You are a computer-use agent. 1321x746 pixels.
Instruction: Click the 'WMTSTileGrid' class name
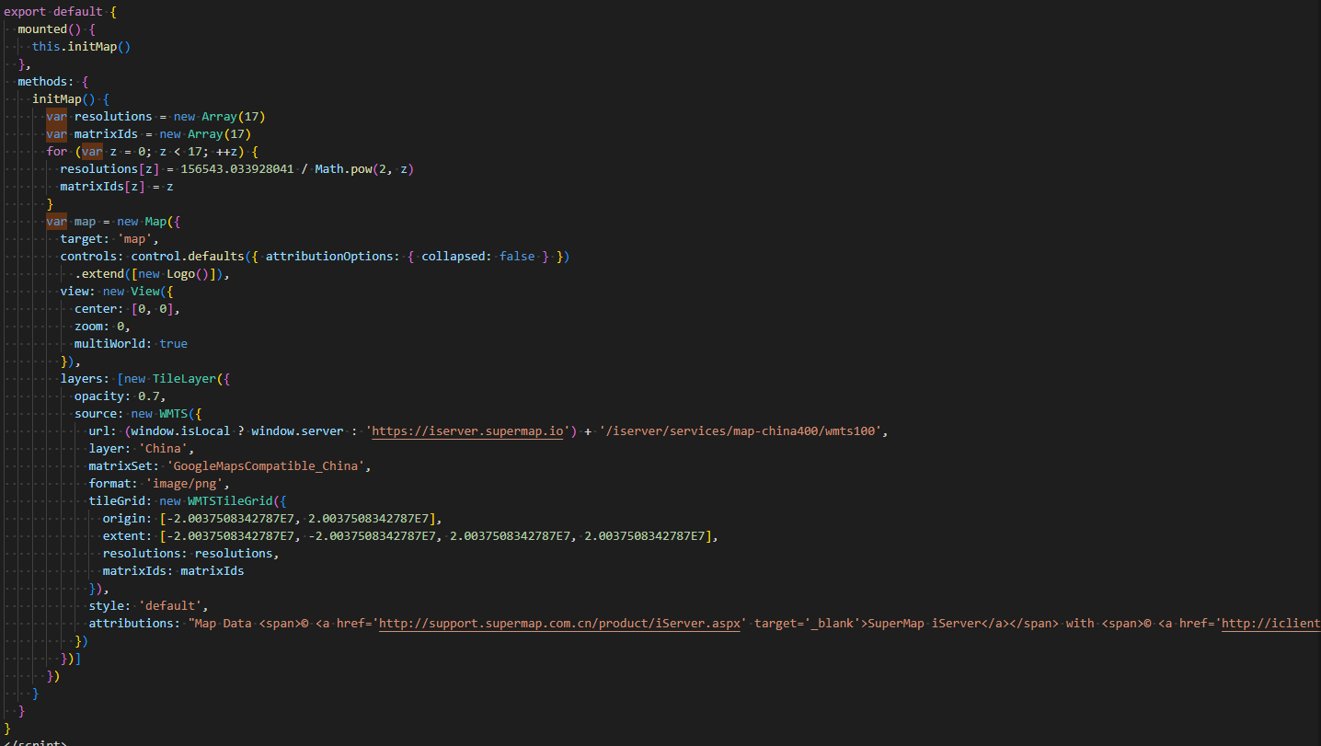pos(230,500)
